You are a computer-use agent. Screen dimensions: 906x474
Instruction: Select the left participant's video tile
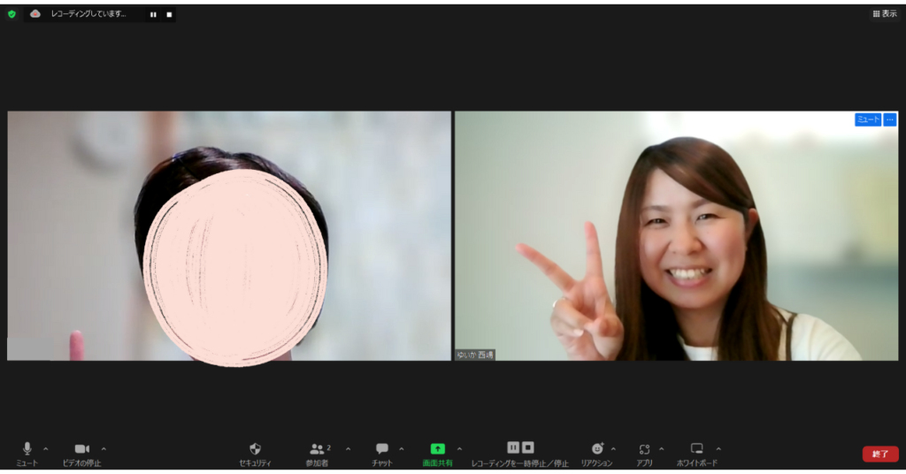[228, 235]
